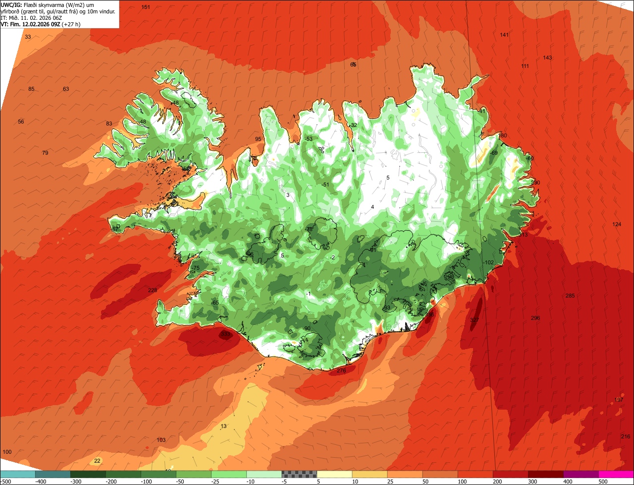
Task: Click the 143 ocean value
Action: pyautogui.click(x=547, y=58)
